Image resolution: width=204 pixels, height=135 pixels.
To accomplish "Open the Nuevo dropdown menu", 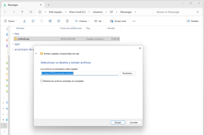I will coord(11,21).
